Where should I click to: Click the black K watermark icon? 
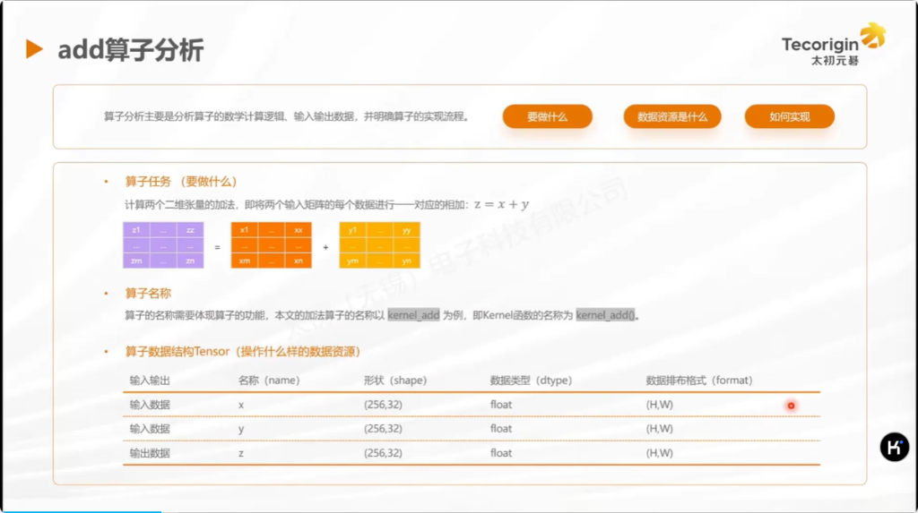(x=894, y=447)
